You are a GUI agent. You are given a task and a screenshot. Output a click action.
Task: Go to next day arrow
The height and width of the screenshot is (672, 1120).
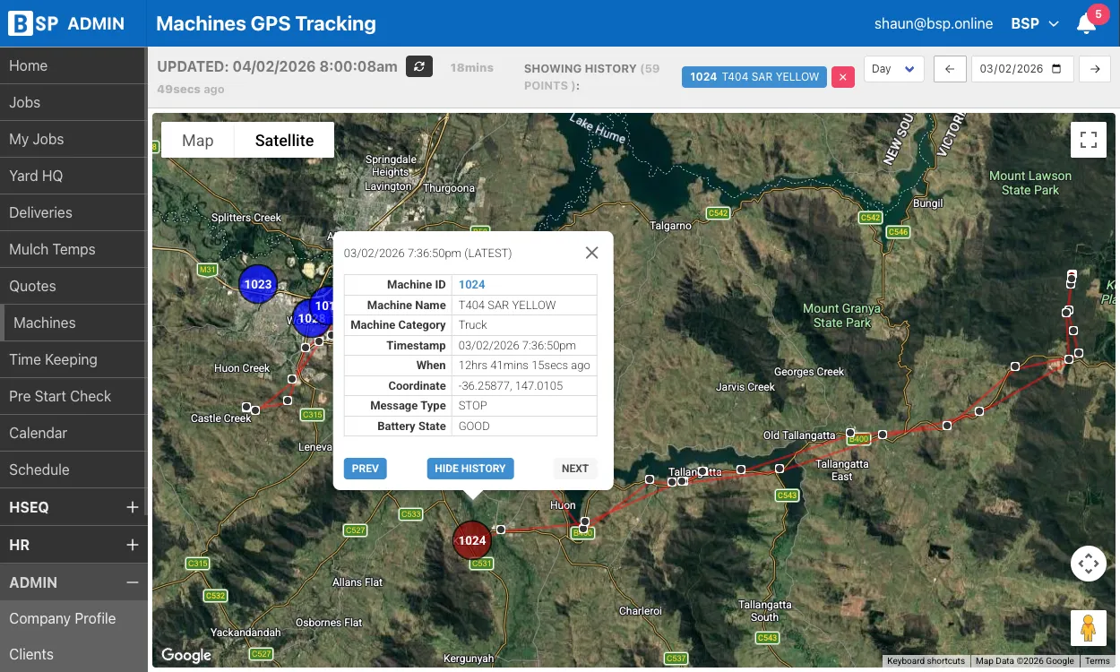1095,69
